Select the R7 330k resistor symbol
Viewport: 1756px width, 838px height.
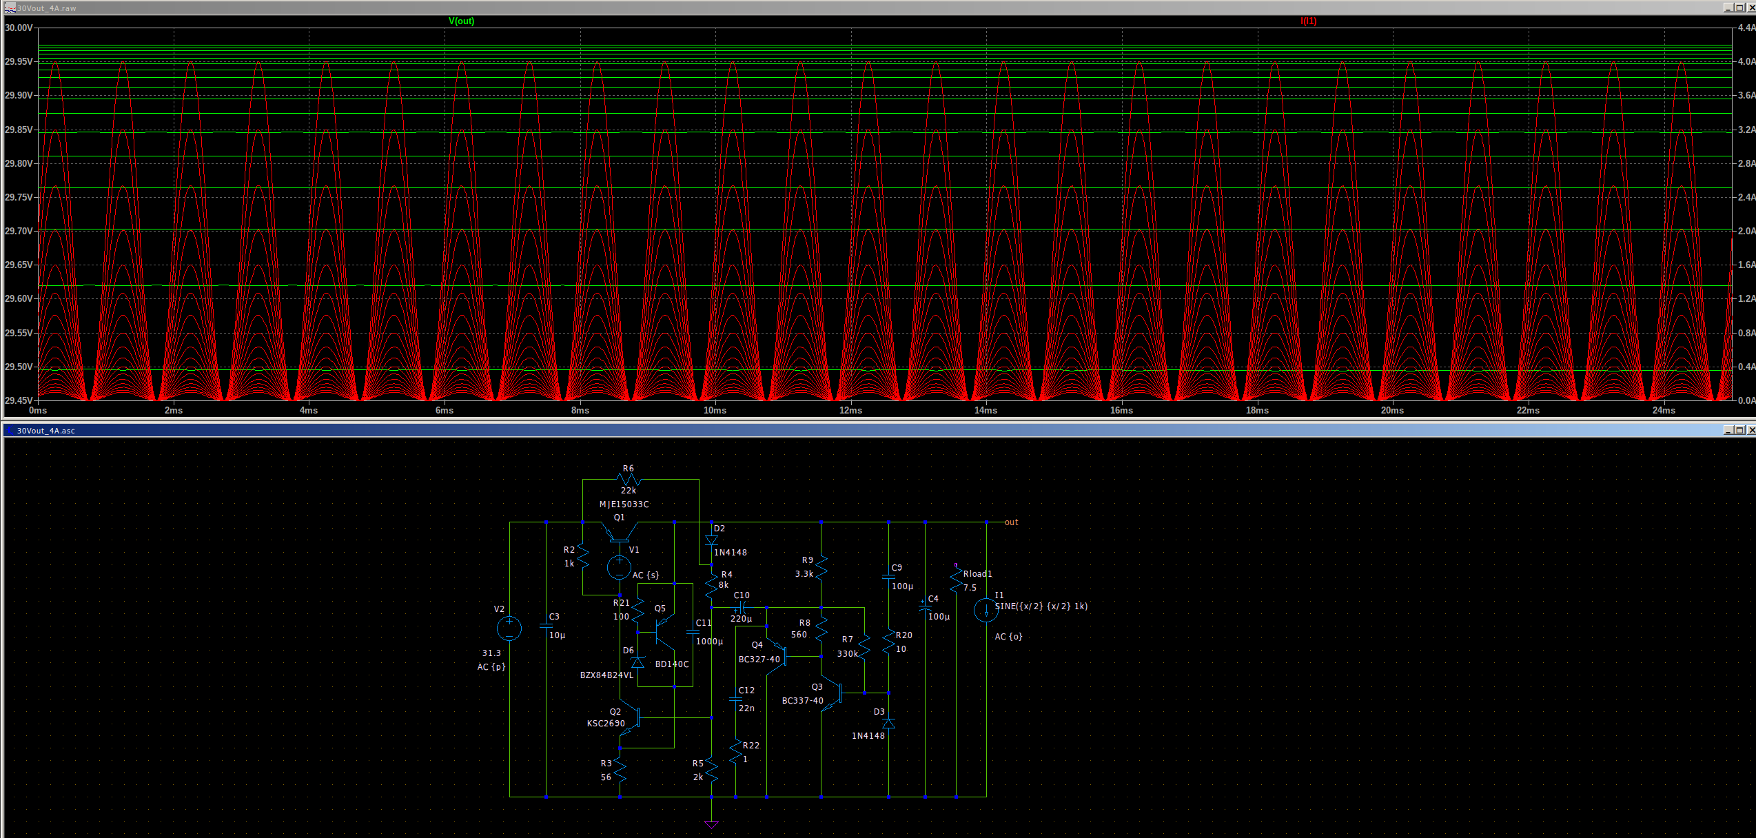864,646
